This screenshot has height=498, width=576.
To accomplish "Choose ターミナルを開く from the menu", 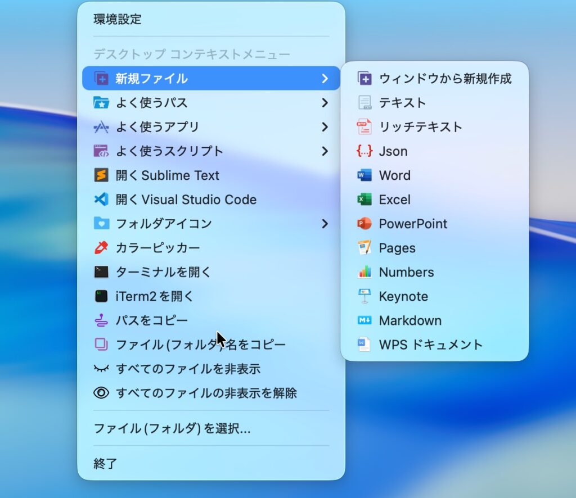I will (x=163, y=272).
